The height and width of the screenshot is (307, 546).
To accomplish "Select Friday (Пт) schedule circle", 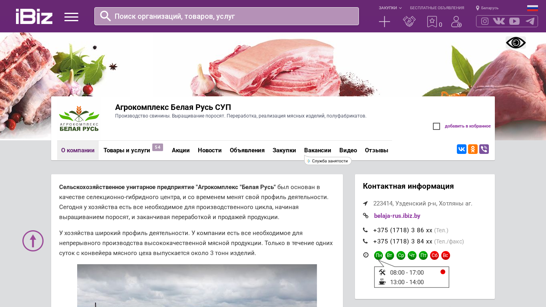I will click(x=423, y=255).
